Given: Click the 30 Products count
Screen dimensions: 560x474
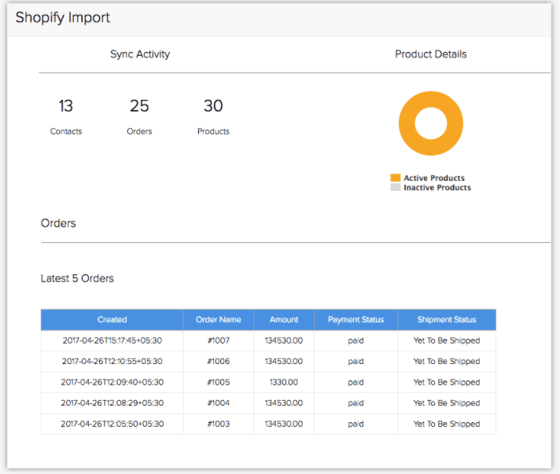Looking at the screenshot, I should tap(213, 106).
